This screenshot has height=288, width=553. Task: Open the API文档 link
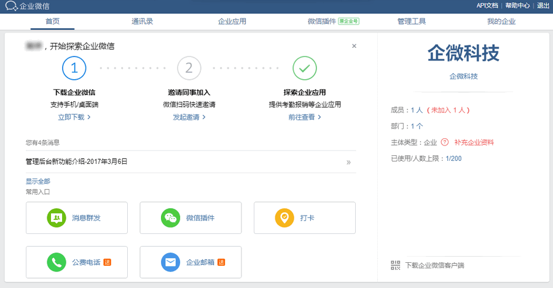[x=487, y=6]
